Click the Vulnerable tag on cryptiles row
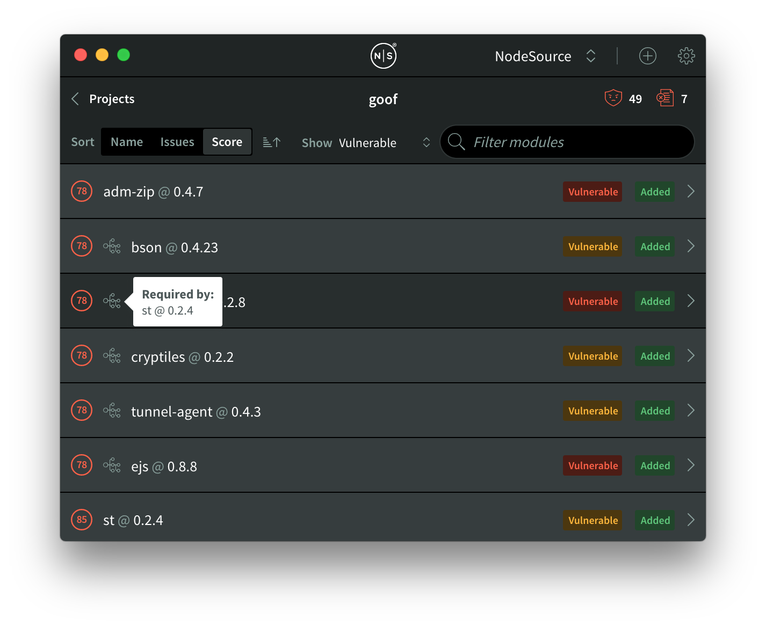The image size is (766, 627). click(x=592, y=356)
